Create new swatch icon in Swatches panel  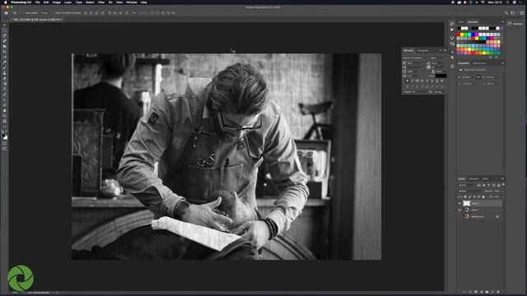491,57
